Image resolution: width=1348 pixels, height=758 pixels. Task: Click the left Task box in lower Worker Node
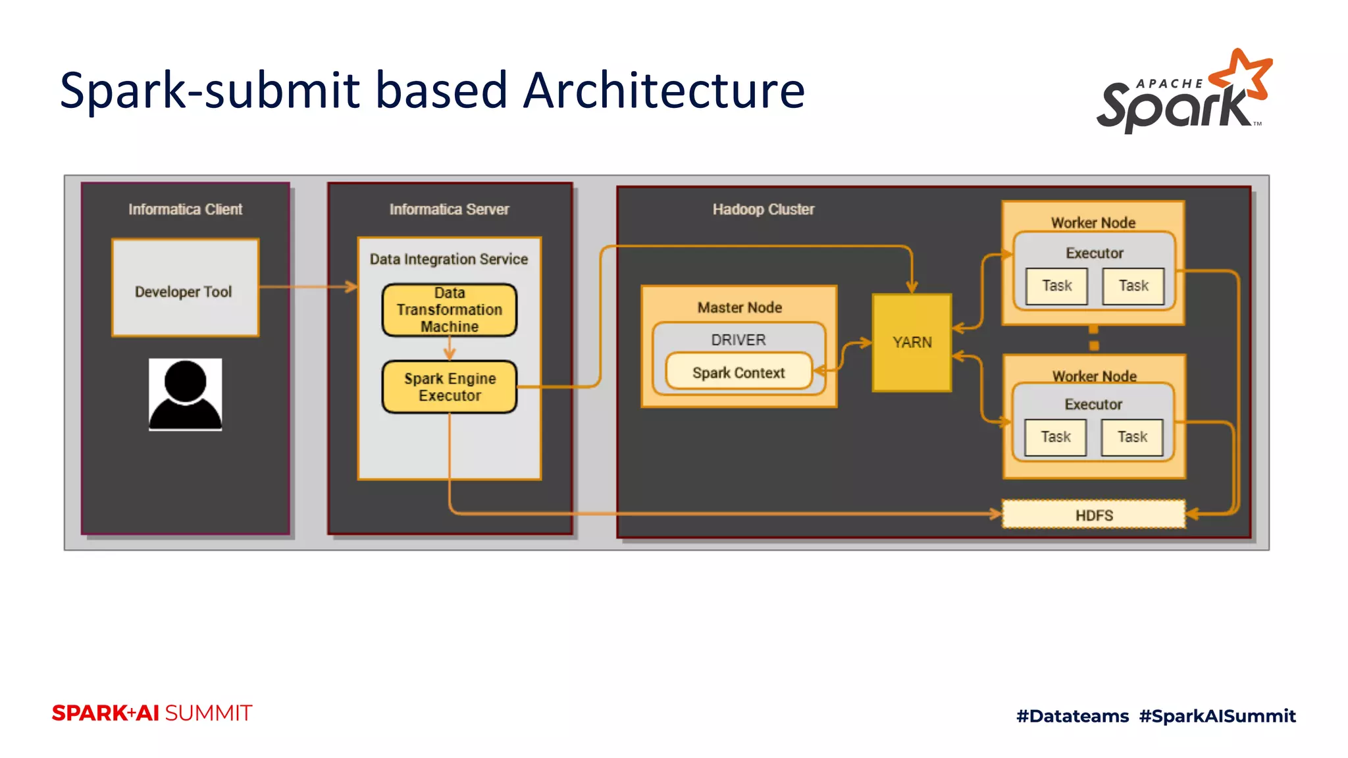(x=1055, y=438)
